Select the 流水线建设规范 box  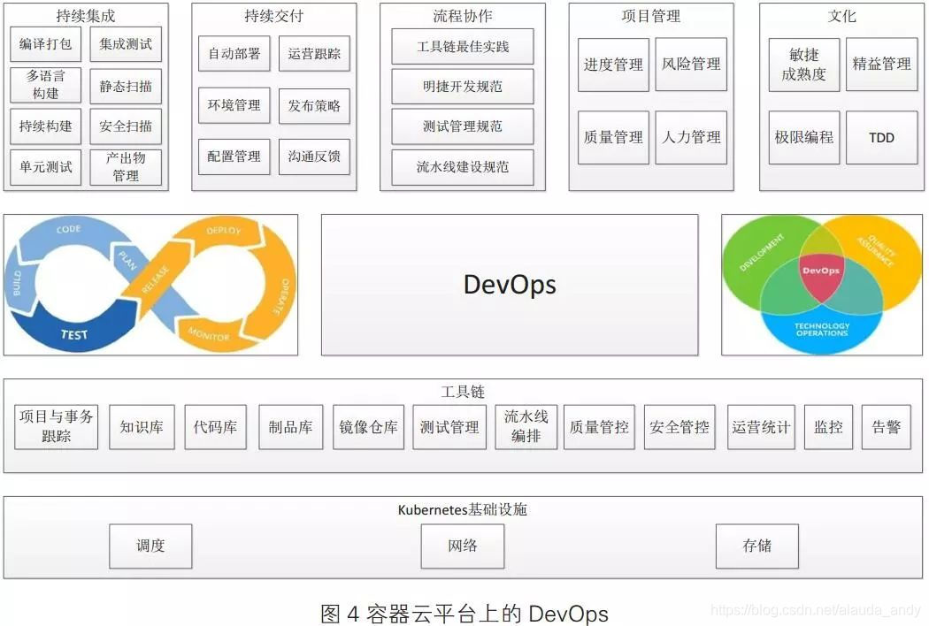click(x=463, y=167)
